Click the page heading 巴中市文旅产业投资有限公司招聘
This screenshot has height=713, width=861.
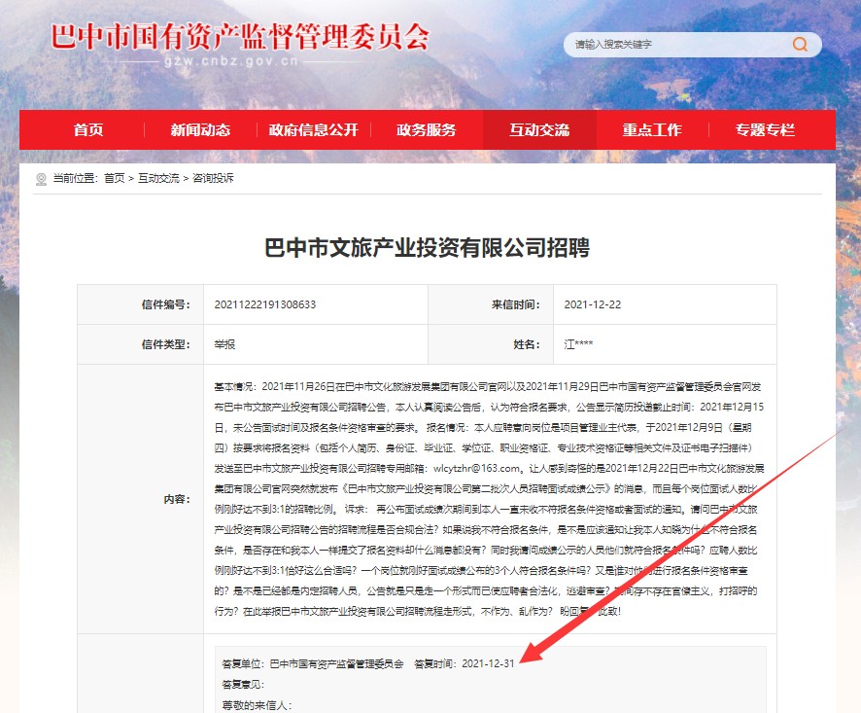click(428, 247)
